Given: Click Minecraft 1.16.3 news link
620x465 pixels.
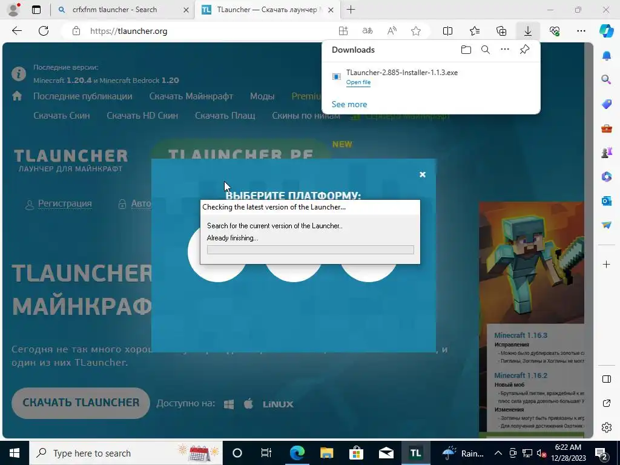Looking at the screenshot, I should (520, 335).
